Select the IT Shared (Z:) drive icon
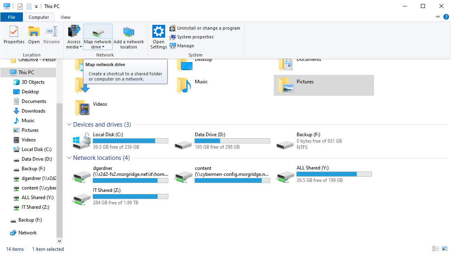 click(82, 199)
